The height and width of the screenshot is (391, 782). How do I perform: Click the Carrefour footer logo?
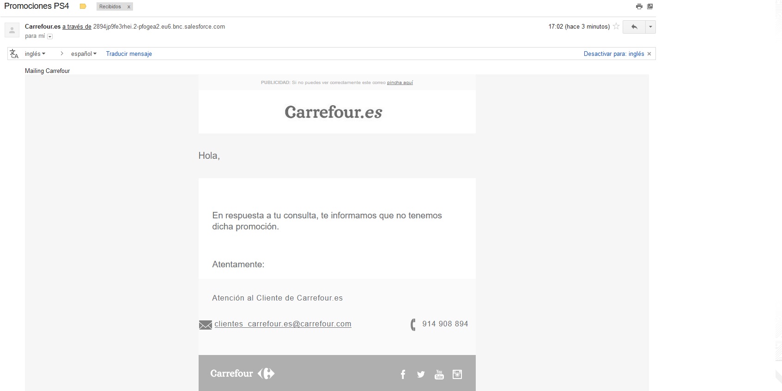coord(242,373)
